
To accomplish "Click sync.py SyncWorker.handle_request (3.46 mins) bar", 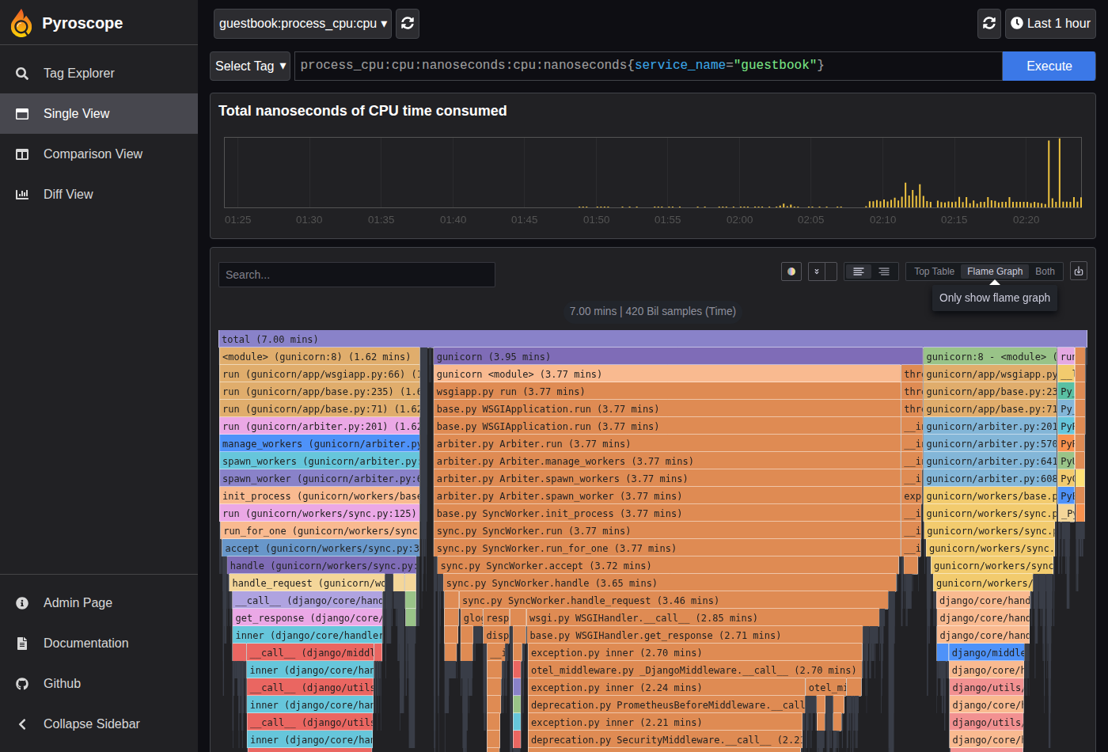I will point(674,601).
